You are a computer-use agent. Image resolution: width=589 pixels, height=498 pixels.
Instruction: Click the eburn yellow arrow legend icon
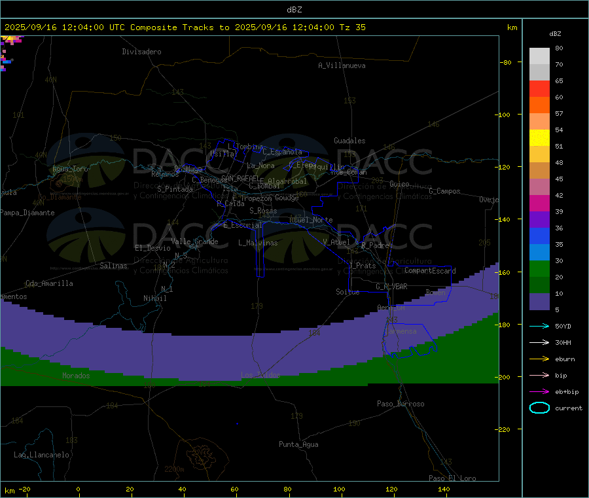[x=539, y=359]
